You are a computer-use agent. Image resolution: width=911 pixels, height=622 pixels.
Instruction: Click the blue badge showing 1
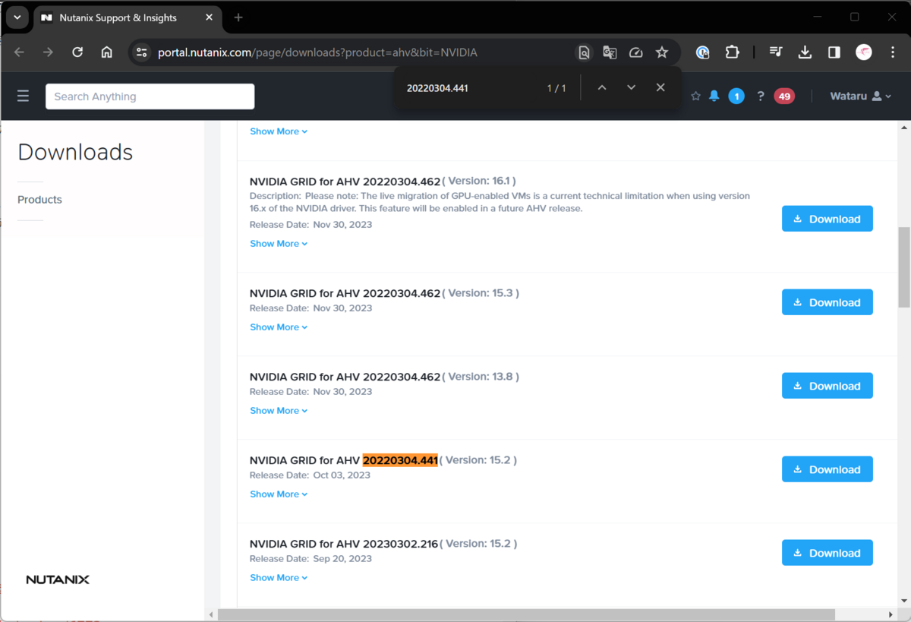736,96
